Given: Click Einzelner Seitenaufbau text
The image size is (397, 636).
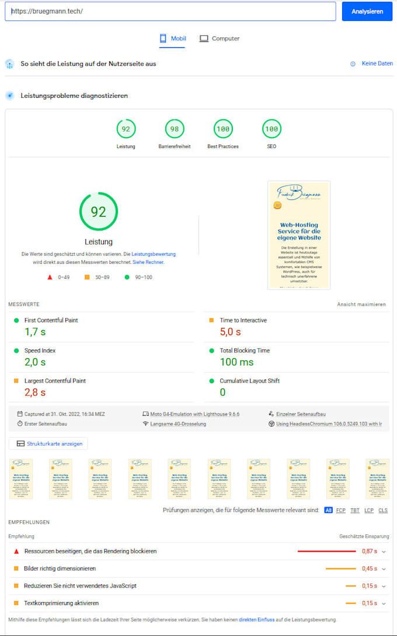Looking at the screenshot, I should pyautogui.click(x=301, y=414).
